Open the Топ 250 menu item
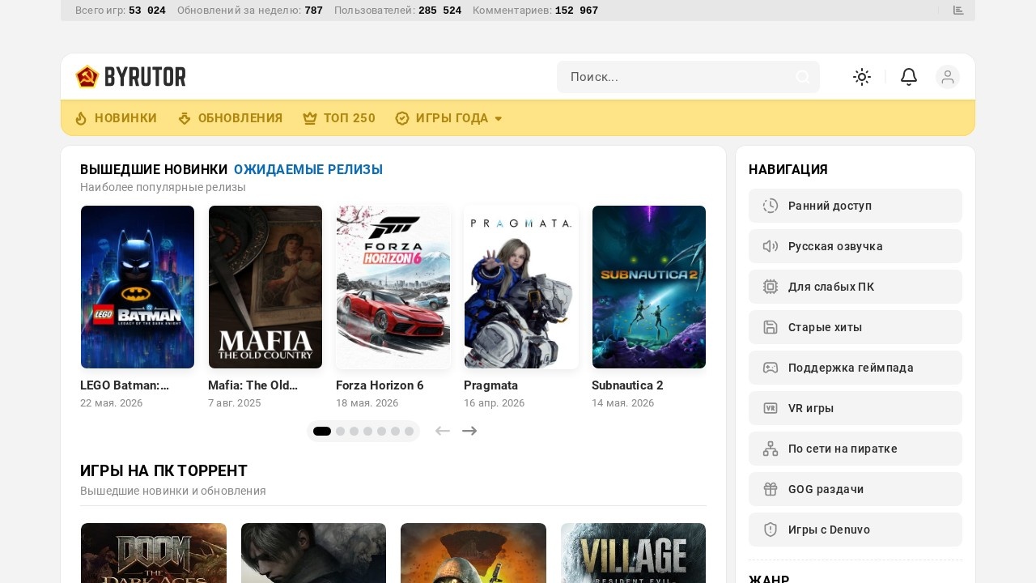 [x=350, y=118]
